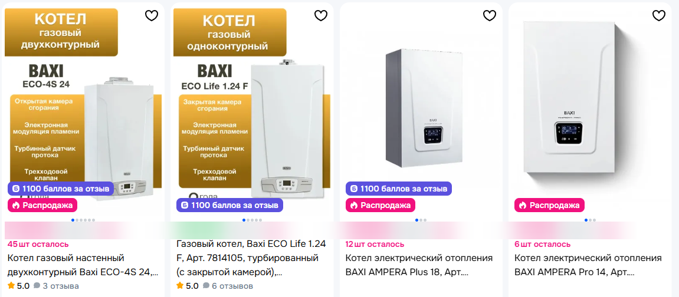The height and width of the screenshot is (297, 679).
Task: Open title 'Газовый котел, Baxi ECO Life 1.24 F'
Action: pos(251,259)
